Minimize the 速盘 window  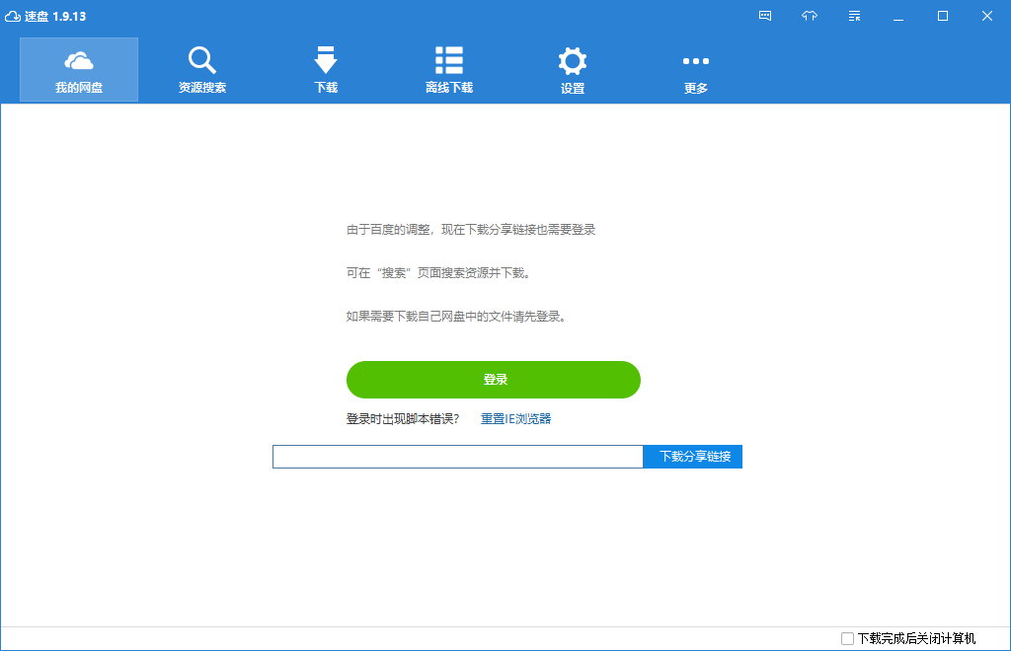pos(898,16)
